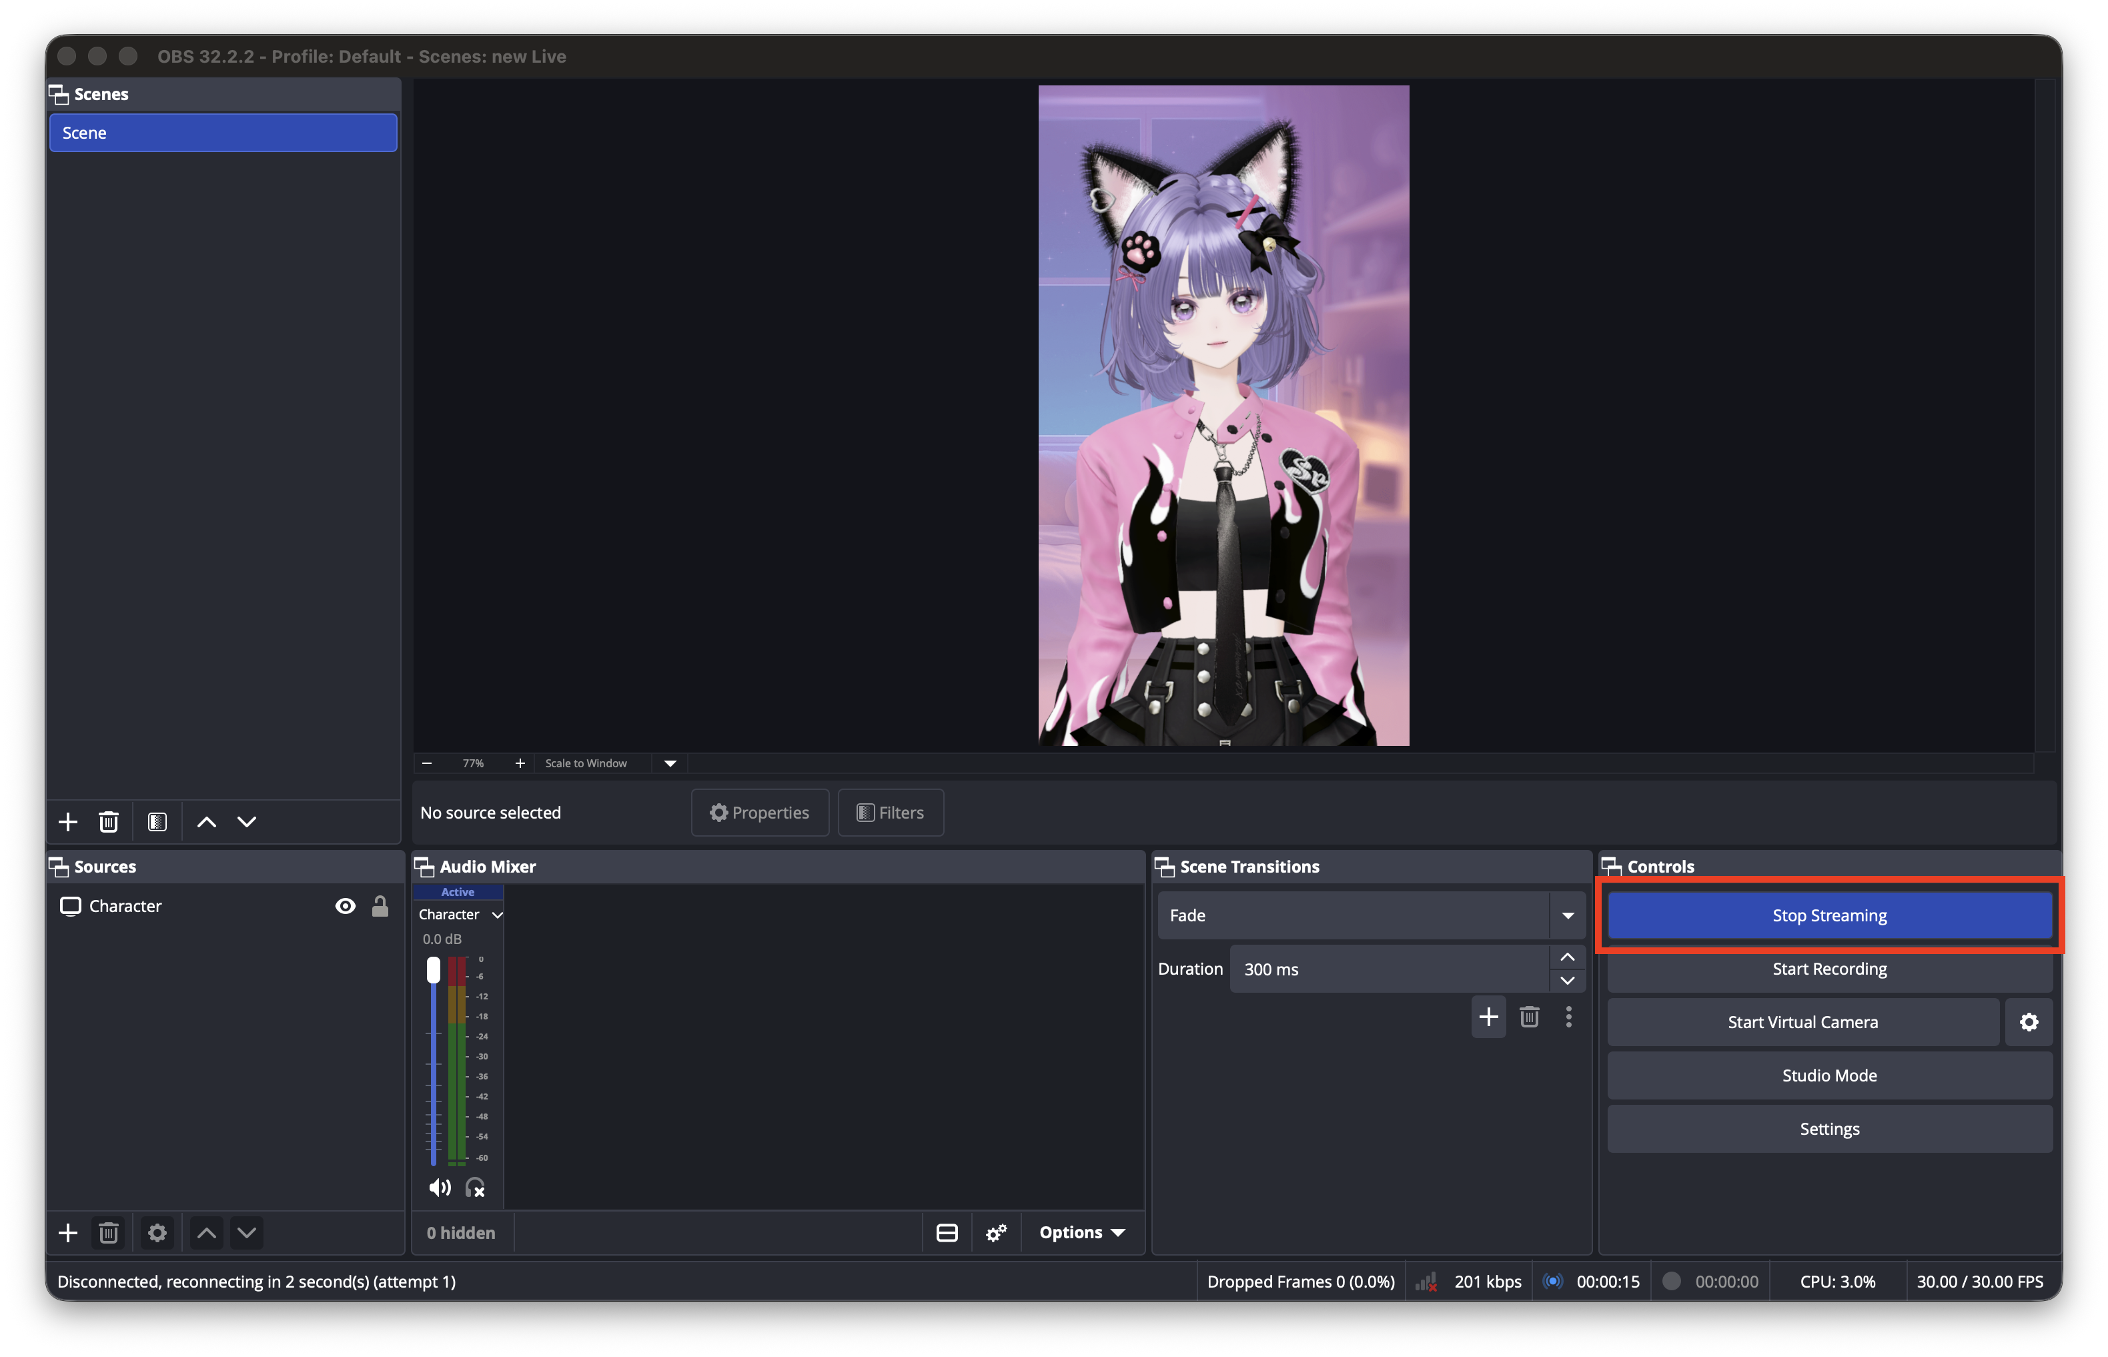
Task: Click the Dropped Frames status entry
Action: click(1300, 1282)
